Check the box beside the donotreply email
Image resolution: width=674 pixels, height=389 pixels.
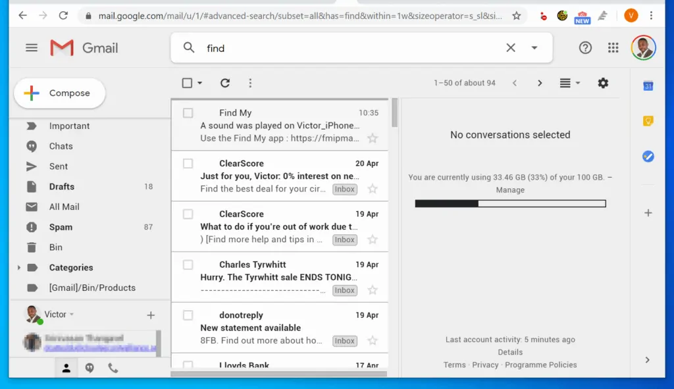click(x=188, y=315)
